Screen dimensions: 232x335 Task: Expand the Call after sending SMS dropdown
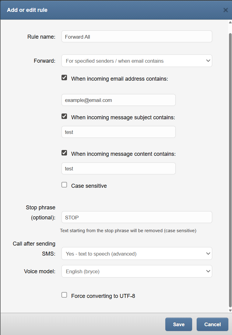[137, 253]
